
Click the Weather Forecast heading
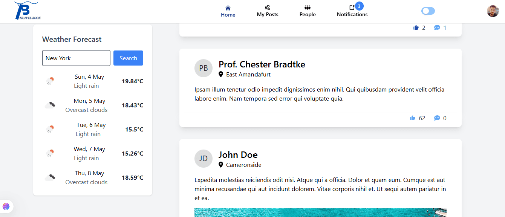[x=72, y=39]
